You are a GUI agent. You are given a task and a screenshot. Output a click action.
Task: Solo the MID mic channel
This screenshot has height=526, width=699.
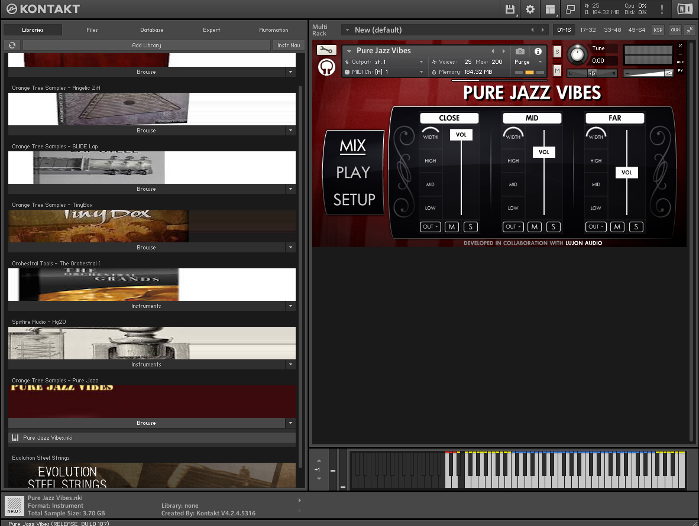pos(553,227)
